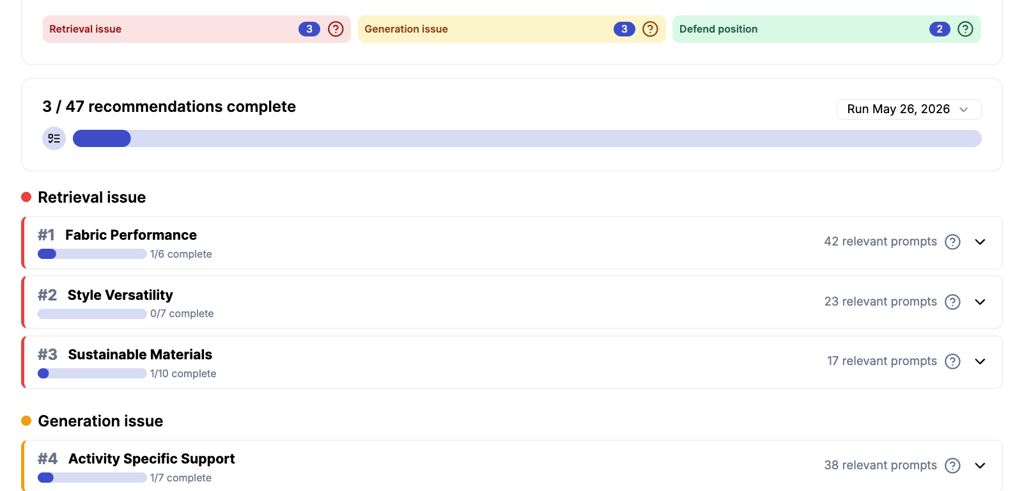Click the Retrieval issue section heading
The image size is (1024, 491).
[x=92, y=198]
